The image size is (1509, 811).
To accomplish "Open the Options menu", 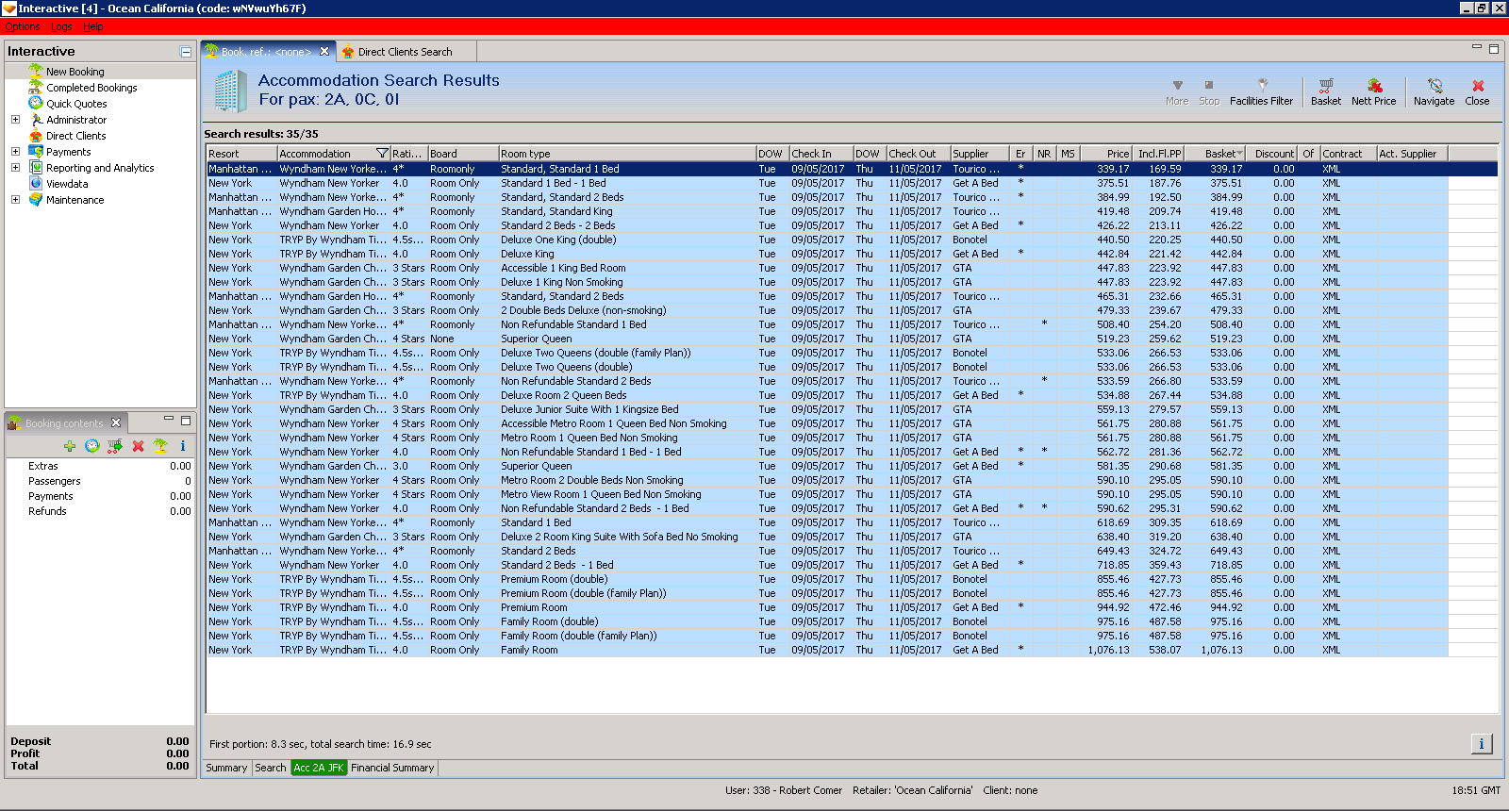I will (22, 26).
